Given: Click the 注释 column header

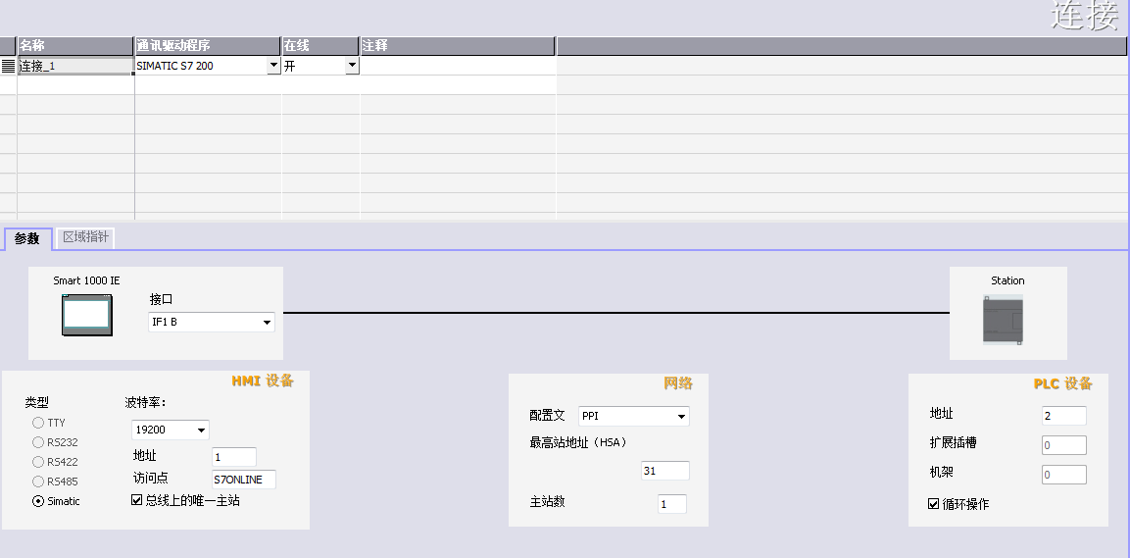Looking at the screenshot, I should [x=458, y=45].
